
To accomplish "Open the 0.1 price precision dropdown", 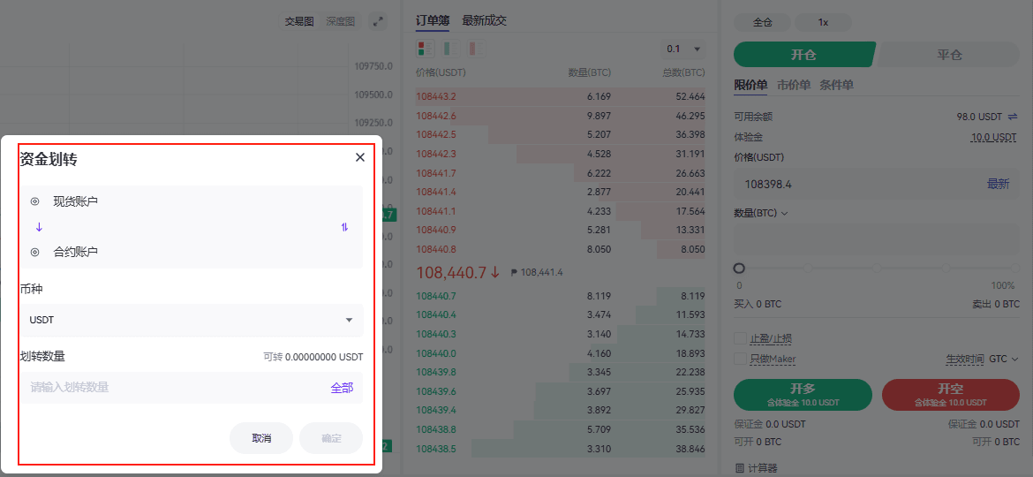I will (684, 49).
